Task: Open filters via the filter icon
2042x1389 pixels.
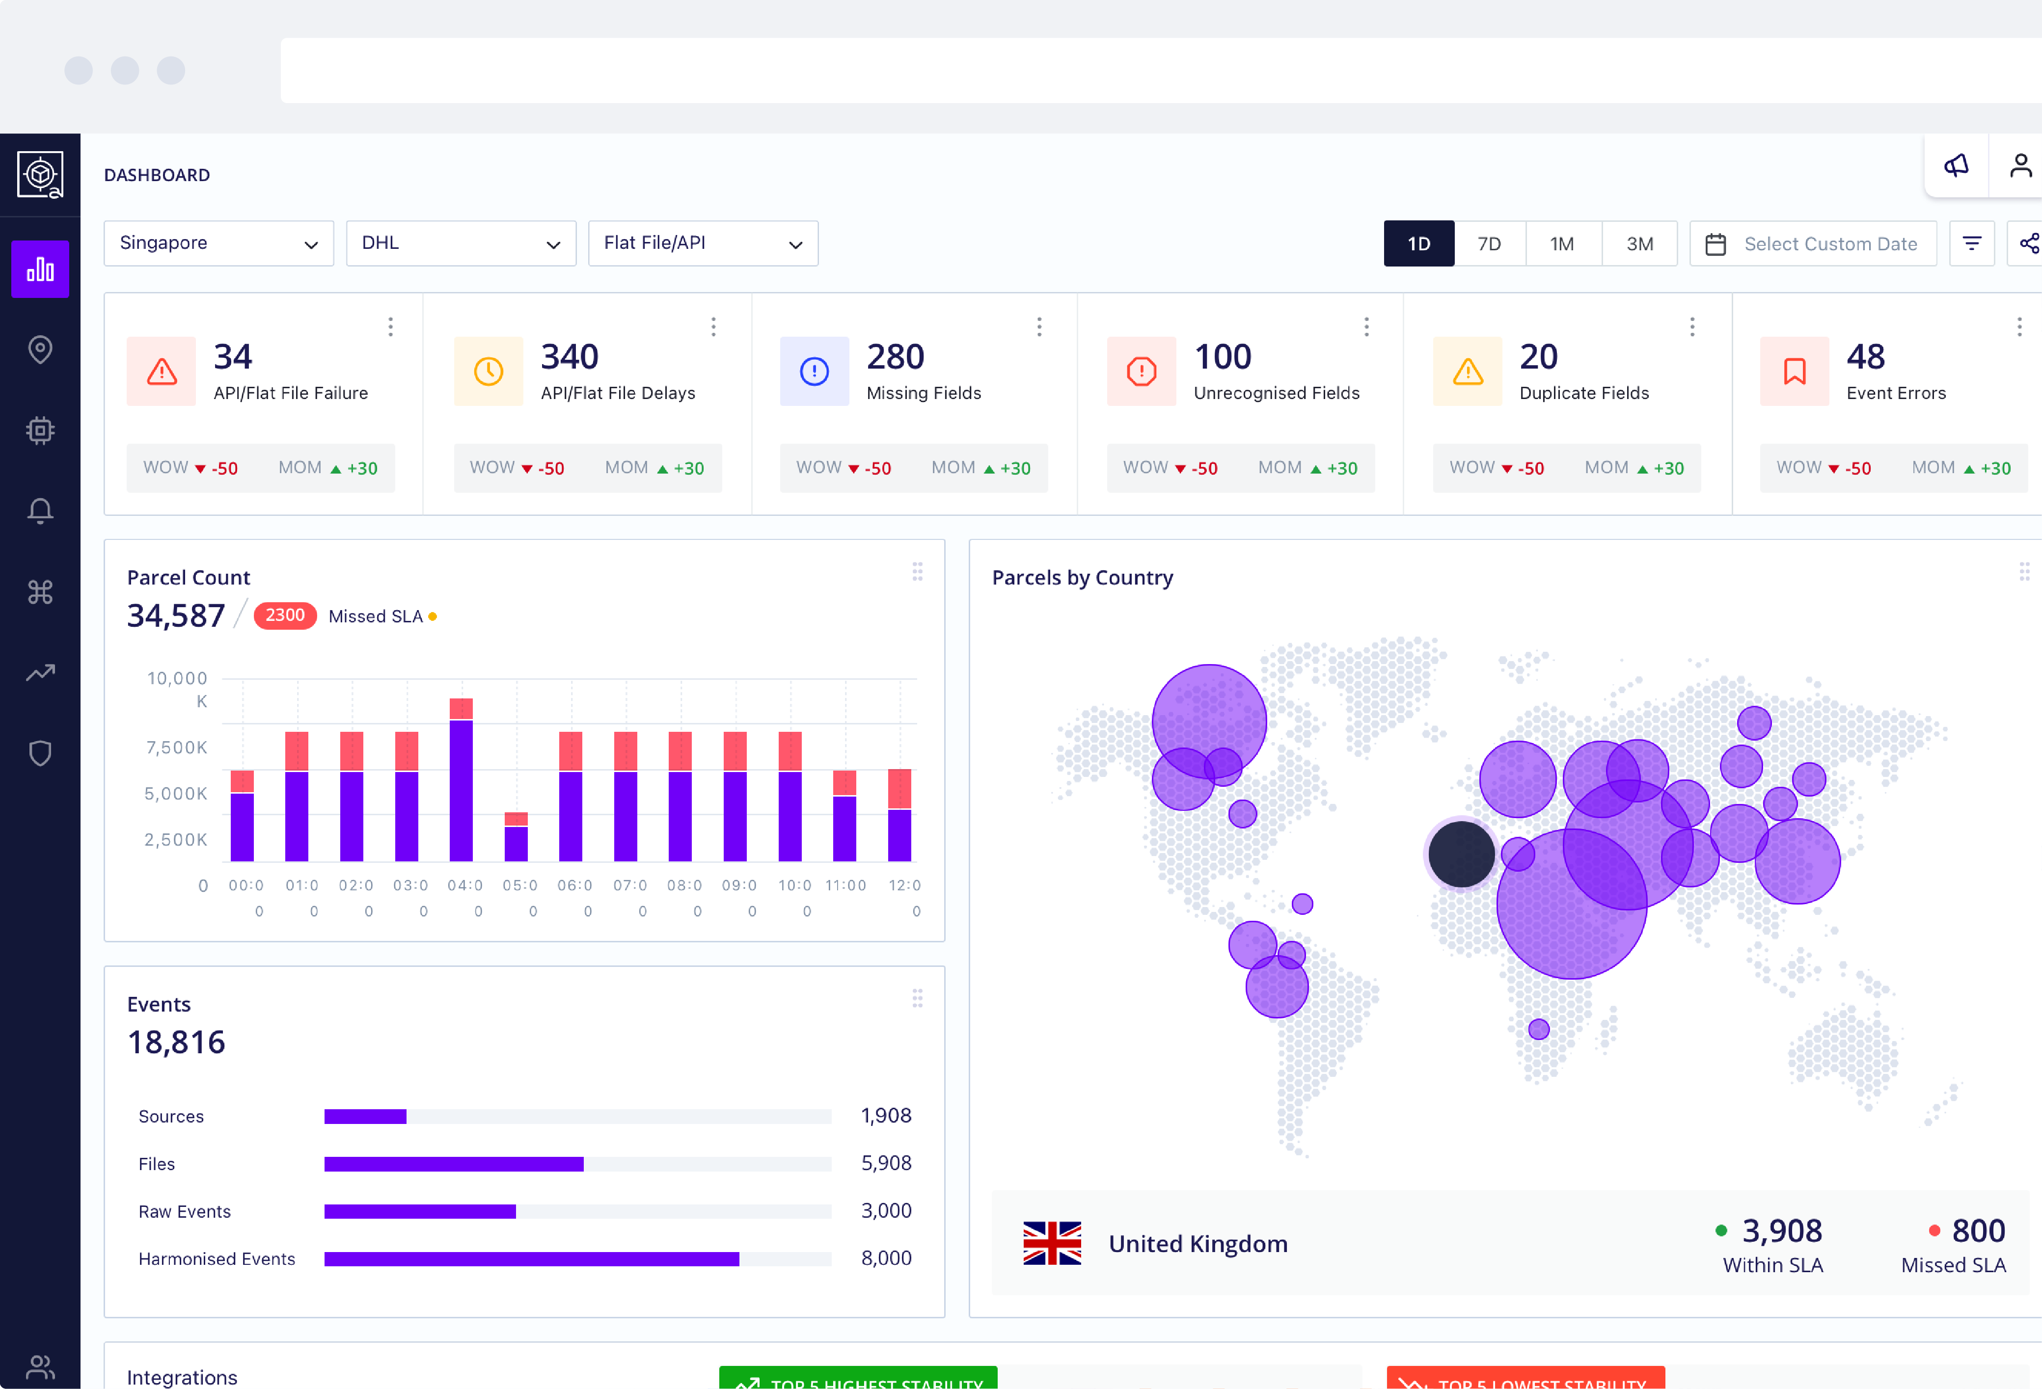Action: (1973, 243)
